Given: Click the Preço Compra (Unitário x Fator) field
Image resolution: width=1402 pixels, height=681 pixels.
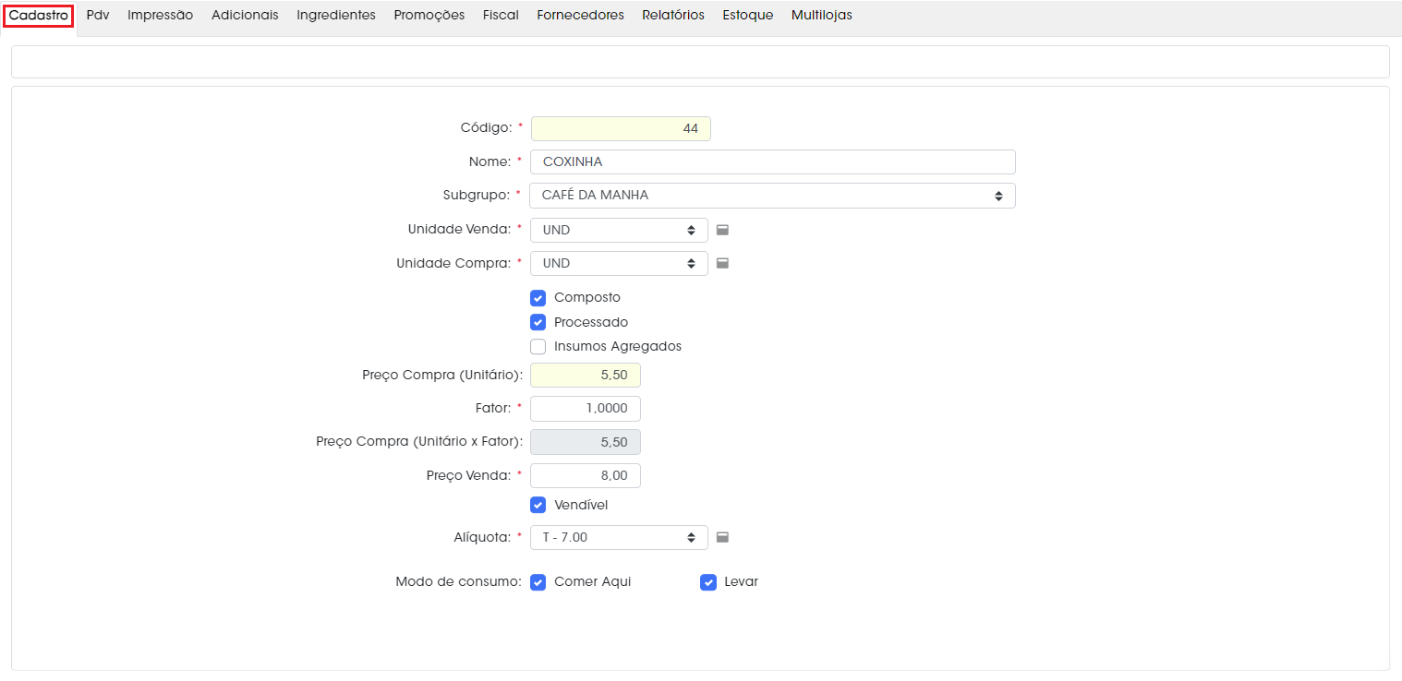Looking at the screenshot, I should tap(586, 442).
